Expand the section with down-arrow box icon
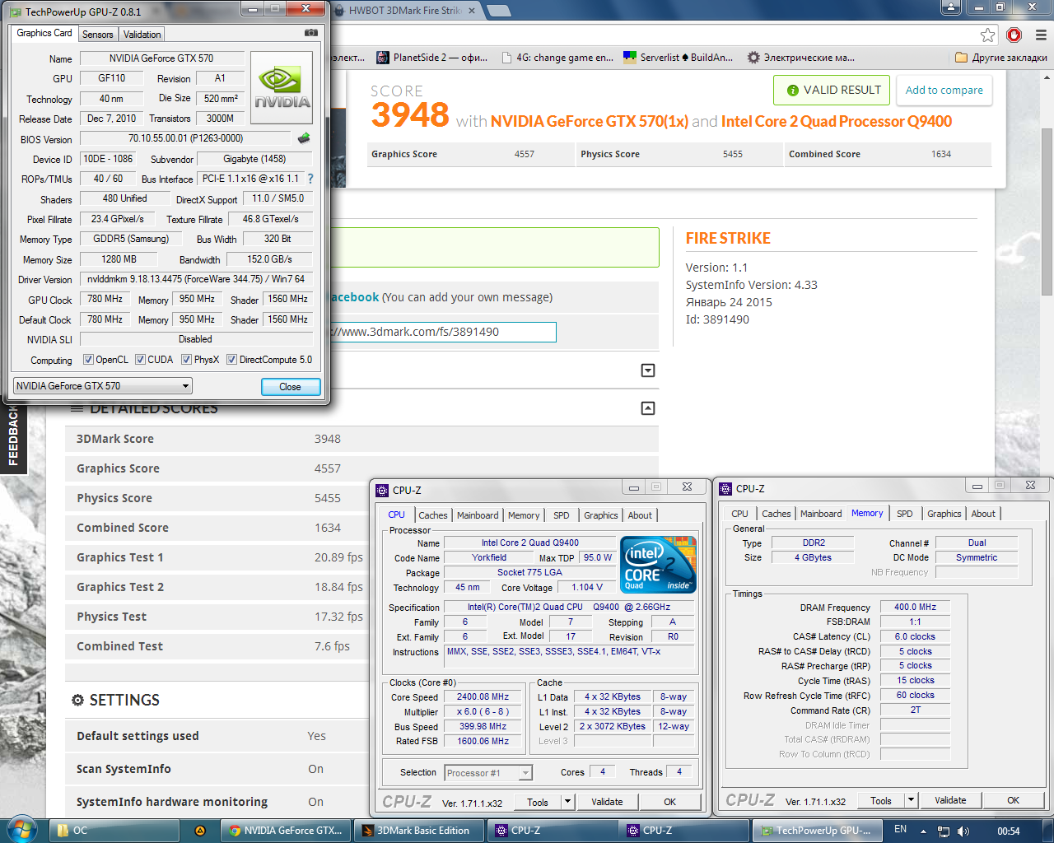This screenshot has height=843, width=1054. pyautogui.click(x=648, y=370)
